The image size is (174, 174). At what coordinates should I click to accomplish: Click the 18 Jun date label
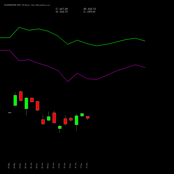coord(87,166)
